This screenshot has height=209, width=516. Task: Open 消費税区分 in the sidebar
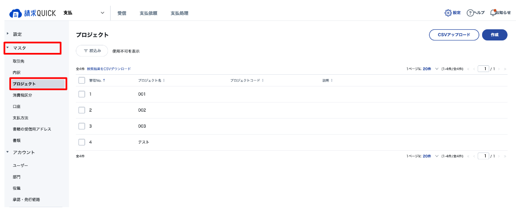click(x=22, y=95)
